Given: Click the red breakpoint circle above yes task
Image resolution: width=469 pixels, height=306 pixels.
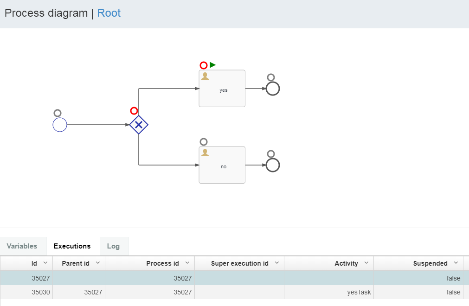Looking at the screenshot, I should (203, 65).
